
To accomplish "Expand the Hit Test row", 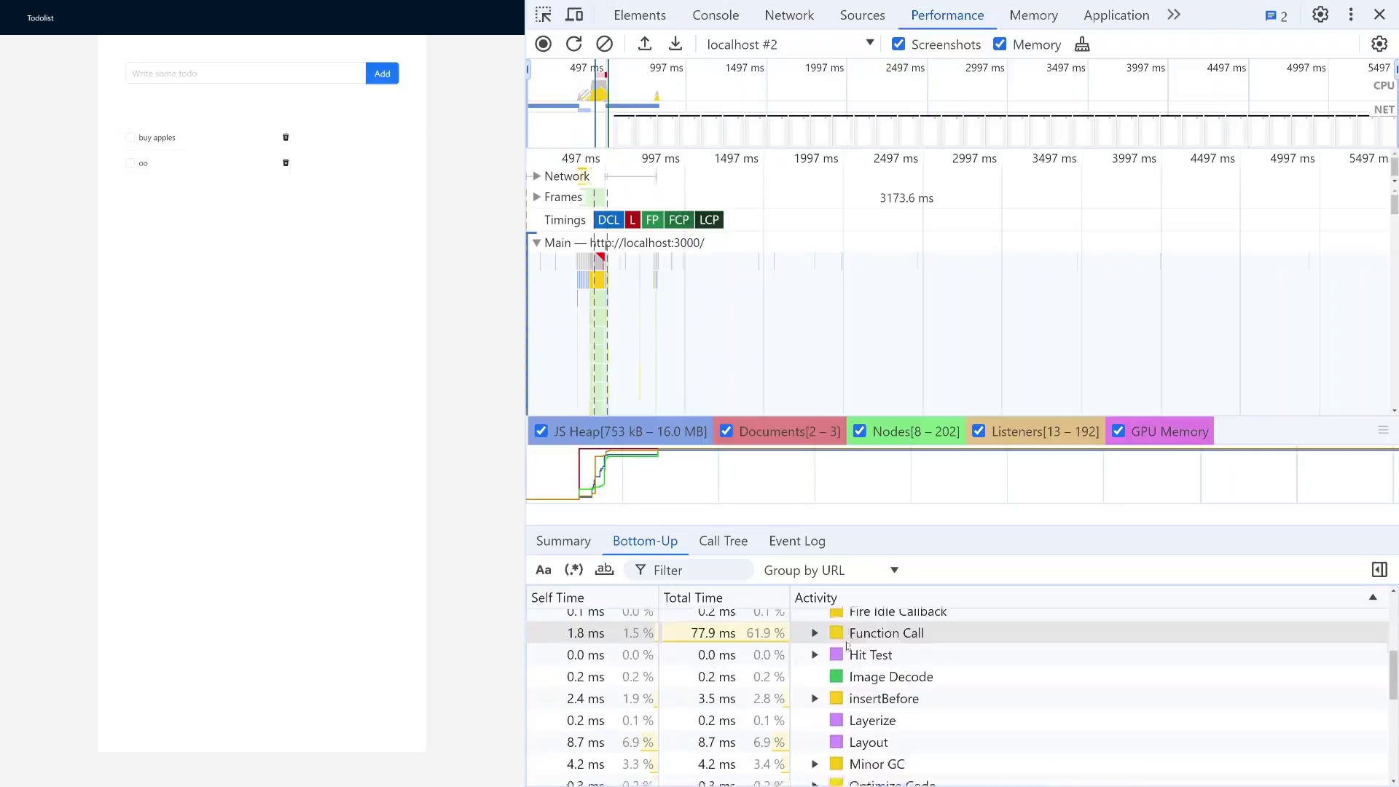I will click(x=815, y=655).
